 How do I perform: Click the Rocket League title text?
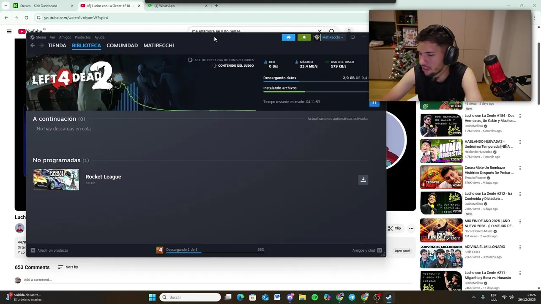tap(103, 177)
